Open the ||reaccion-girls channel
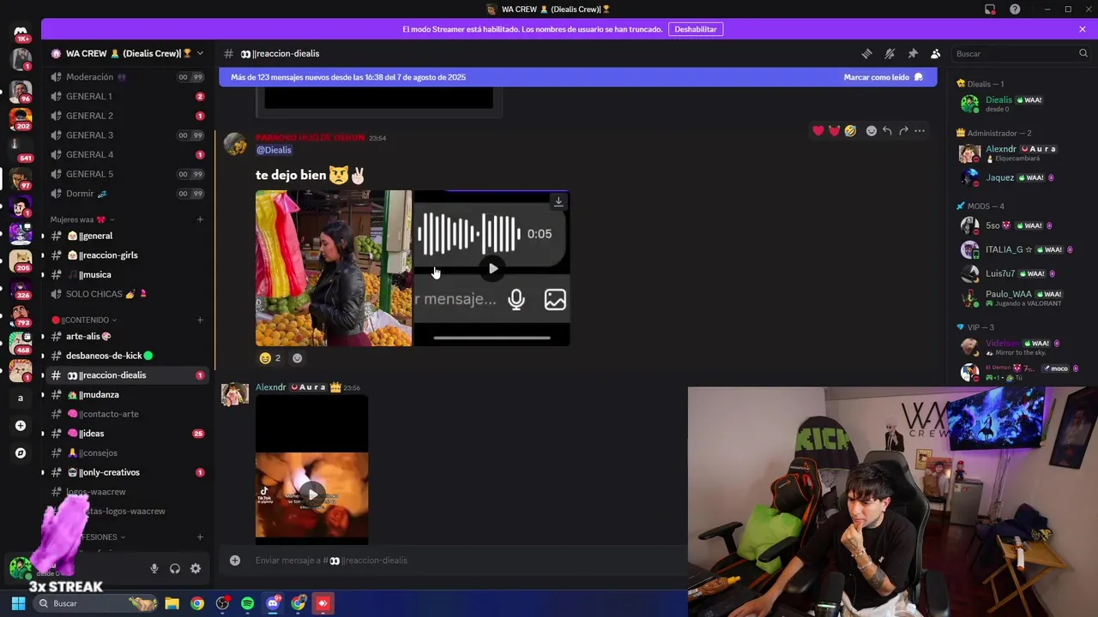 click(128, 255)
